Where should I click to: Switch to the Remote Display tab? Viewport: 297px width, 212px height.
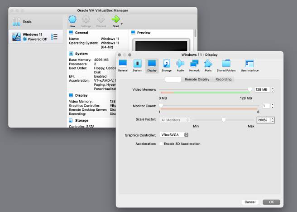(197, 79)
